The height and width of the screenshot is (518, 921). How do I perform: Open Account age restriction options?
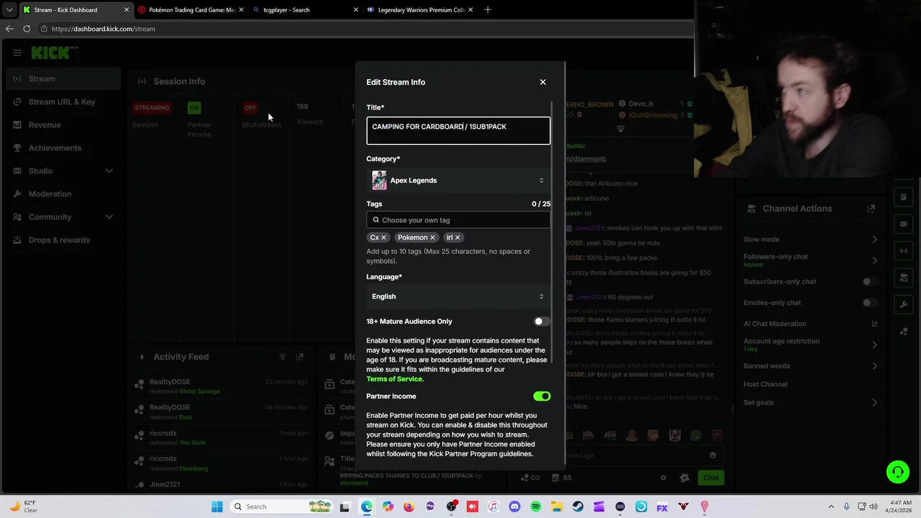pyautogui.click(x=810, y=345)
